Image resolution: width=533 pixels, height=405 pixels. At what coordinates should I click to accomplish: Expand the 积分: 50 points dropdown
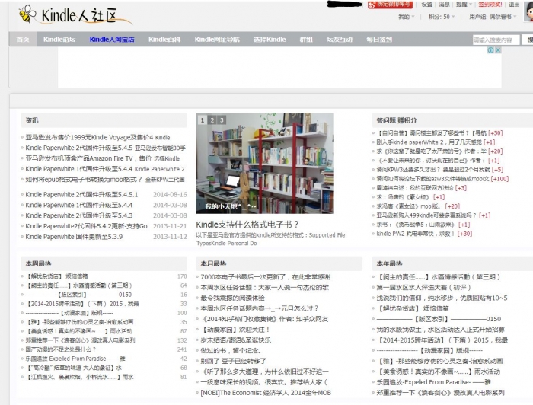click(x=441, y=17)
